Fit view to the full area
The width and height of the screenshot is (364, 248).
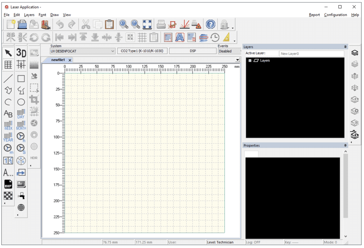click(x=147, y=24)
